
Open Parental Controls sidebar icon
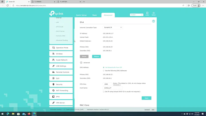click(53, 72)
